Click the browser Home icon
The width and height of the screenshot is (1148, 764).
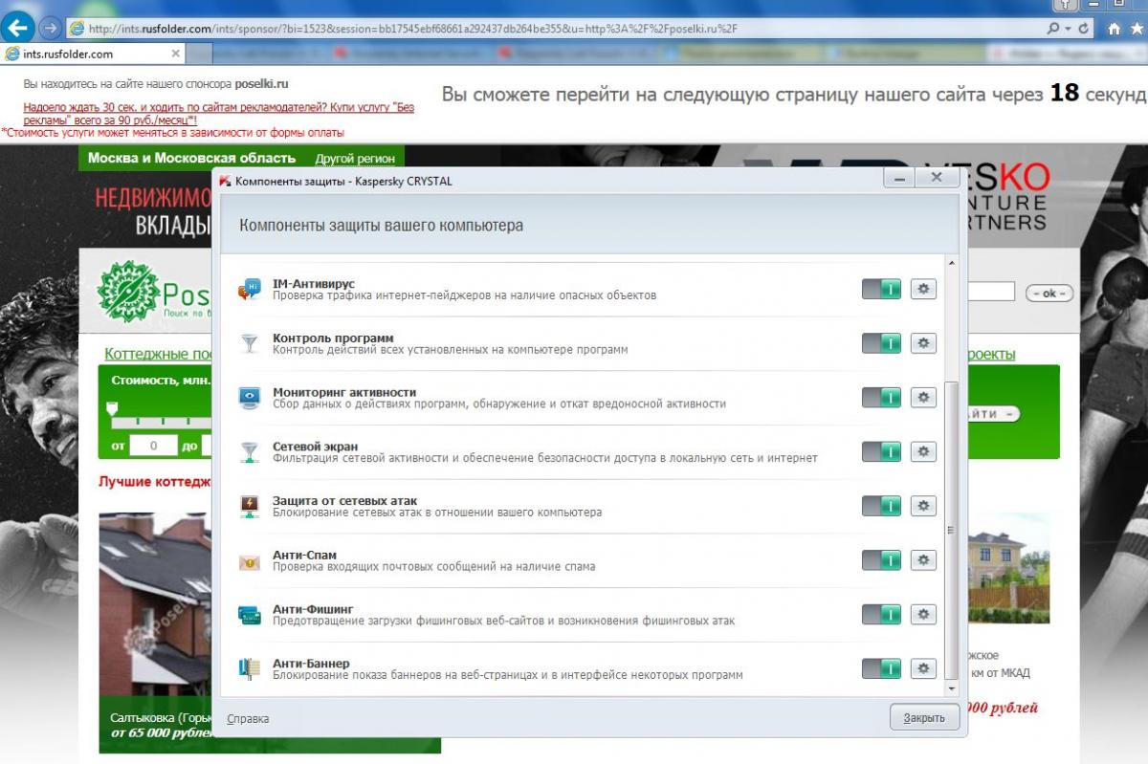pyautogui.click(x=1114, y=29)
